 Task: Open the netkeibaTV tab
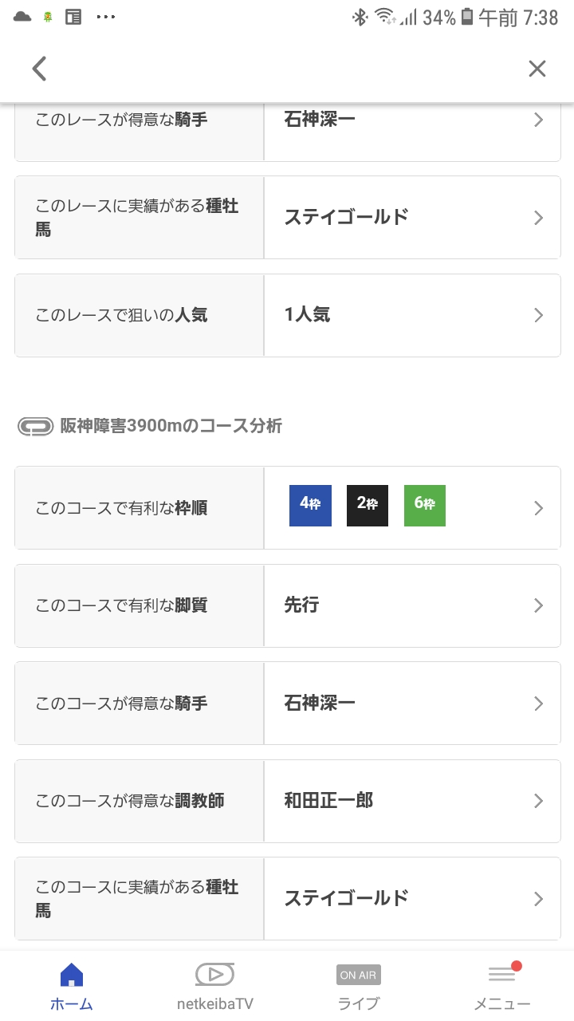215,986
